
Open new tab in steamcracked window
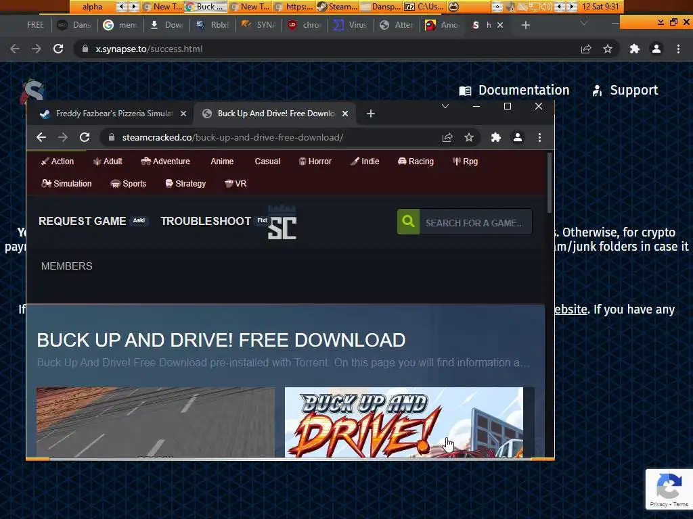371,114
